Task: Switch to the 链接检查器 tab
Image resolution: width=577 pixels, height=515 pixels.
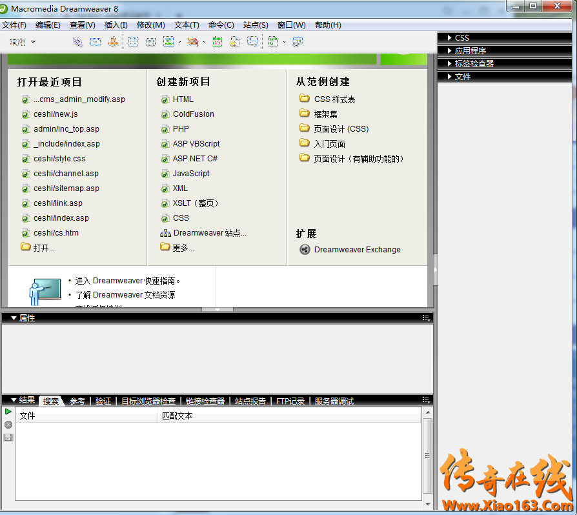Action: pyautogui.click(x=205, y=401)
